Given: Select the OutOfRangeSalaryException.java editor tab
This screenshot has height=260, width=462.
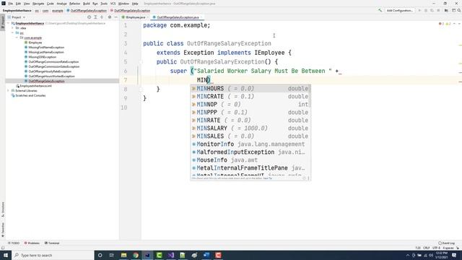Looking at the screenshot, I should (178, 17).
